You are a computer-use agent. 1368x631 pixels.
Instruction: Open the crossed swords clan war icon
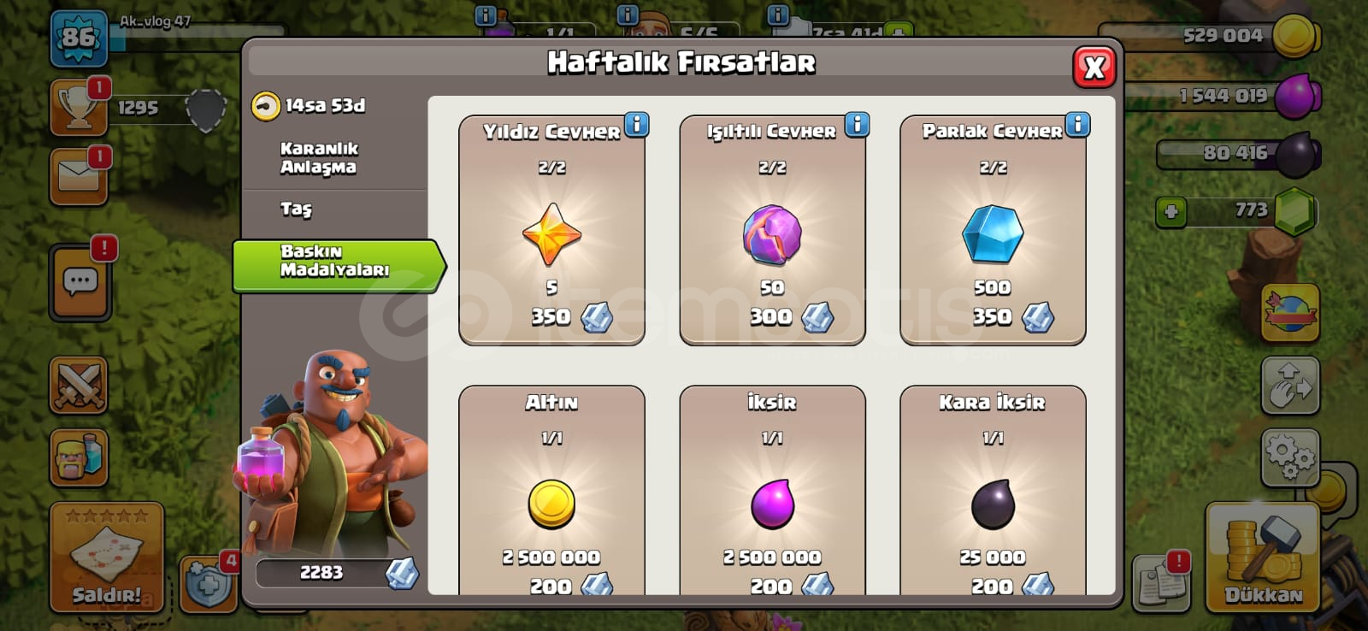click(x=79, y=386)
